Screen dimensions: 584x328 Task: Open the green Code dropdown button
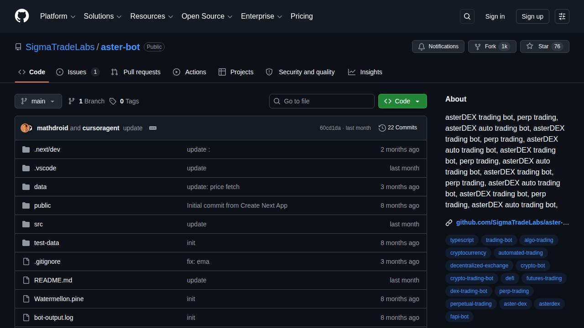point(402,101)
